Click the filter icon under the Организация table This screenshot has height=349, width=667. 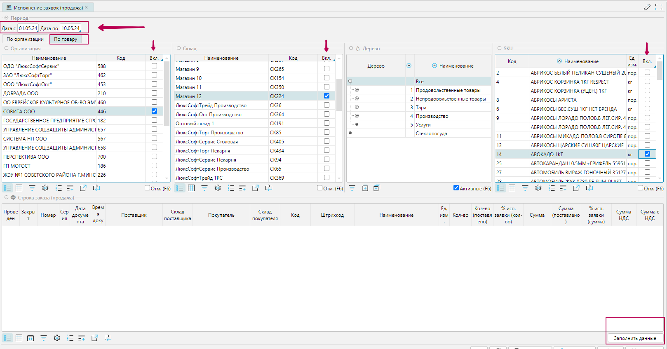click(x=32, y=188)
